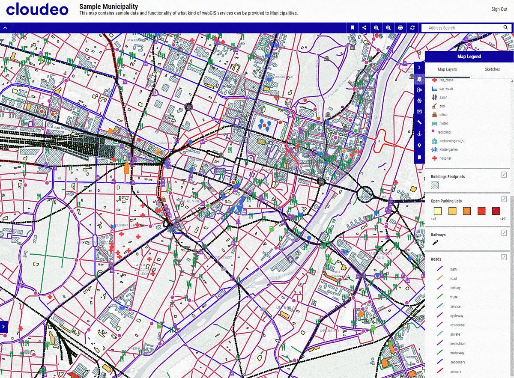Toggle the Roads layer checkbox
The height and width of the screenshot is (378, 514).
pos(504,257)
